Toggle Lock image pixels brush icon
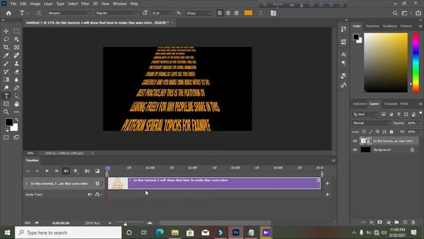Image resolution: width=424 pixels, height=239 pixels. [x=371, y=131]
